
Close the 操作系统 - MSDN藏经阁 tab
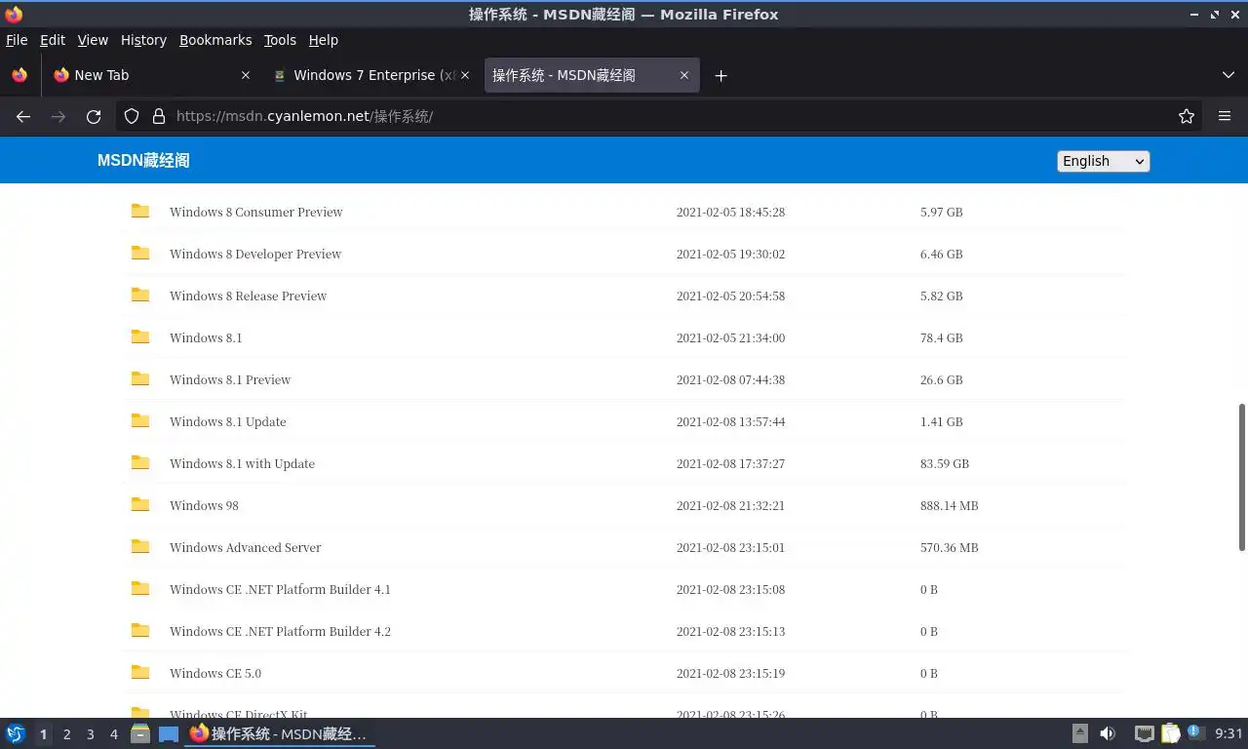click(x=684, y=75)
